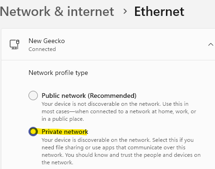This screenshot has width=215, height=169.
Task: Click the Ethernet page title
Action: click(x=159, y=11)
